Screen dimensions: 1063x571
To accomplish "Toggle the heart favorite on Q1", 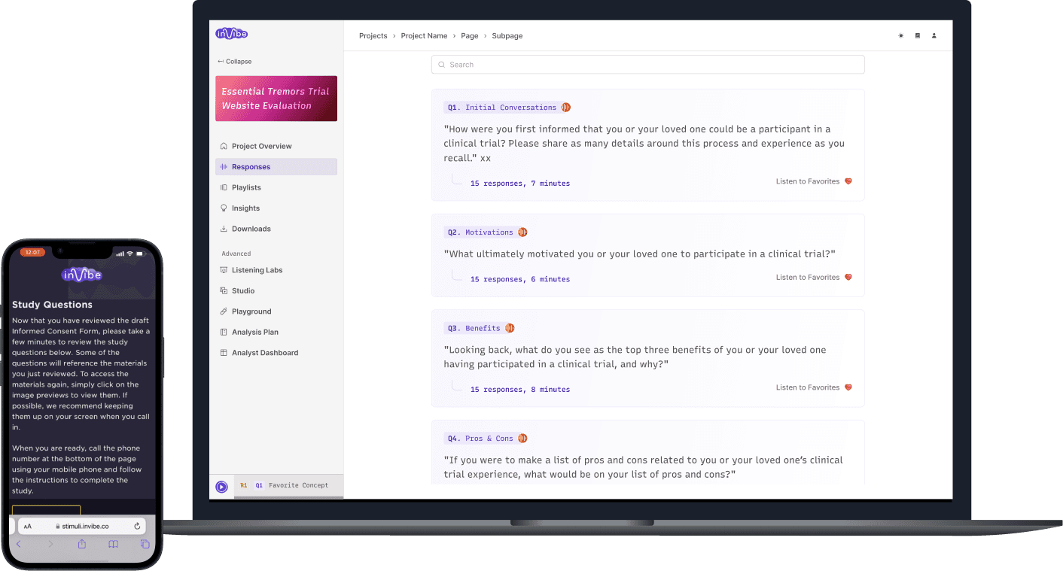I will tap(848, 181).
